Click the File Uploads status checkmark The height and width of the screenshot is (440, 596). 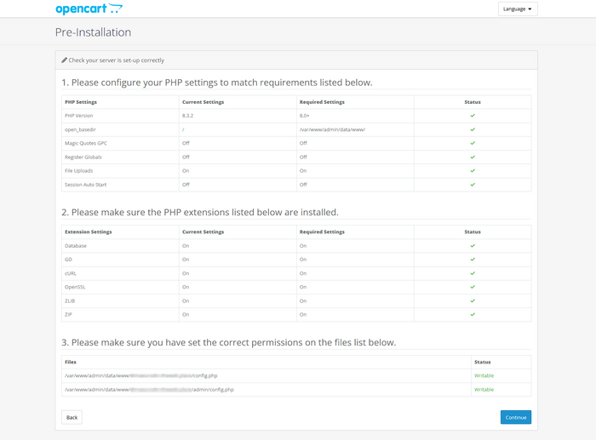point(473,170)
